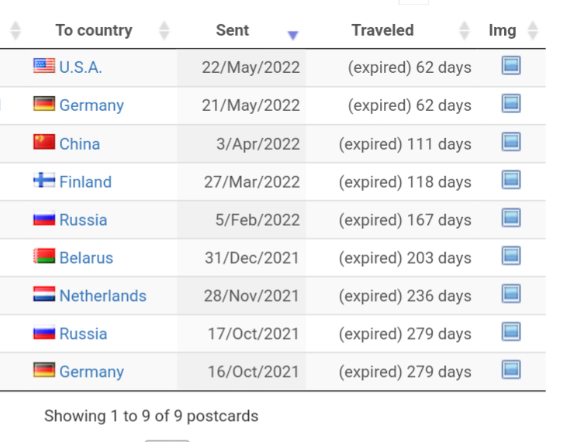Open the U.S.A. country link
570x442 pixels.
[81, 67]
